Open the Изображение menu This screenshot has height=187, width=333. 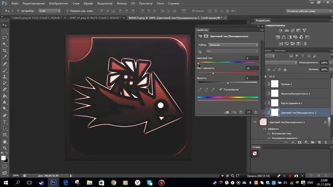point(58,4)
